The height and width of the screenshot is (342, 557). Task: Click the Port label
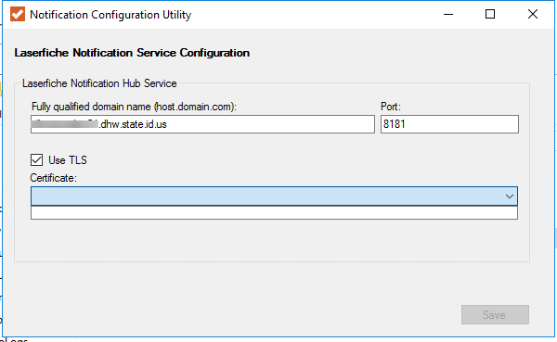click(391, 107)
